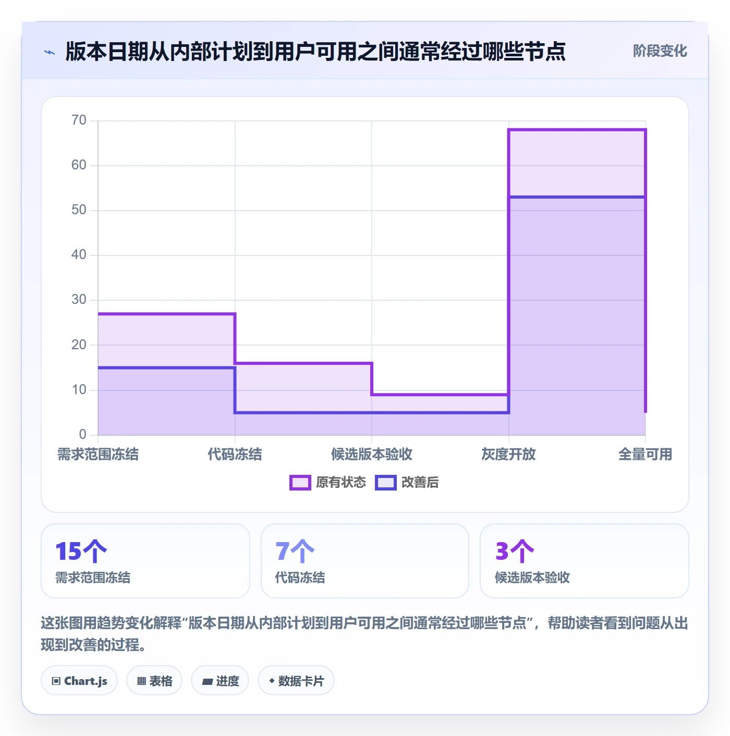Click the 灰度开放 x-axis label
This screenshot has height=736, width=730.
[x=508, y=455]
